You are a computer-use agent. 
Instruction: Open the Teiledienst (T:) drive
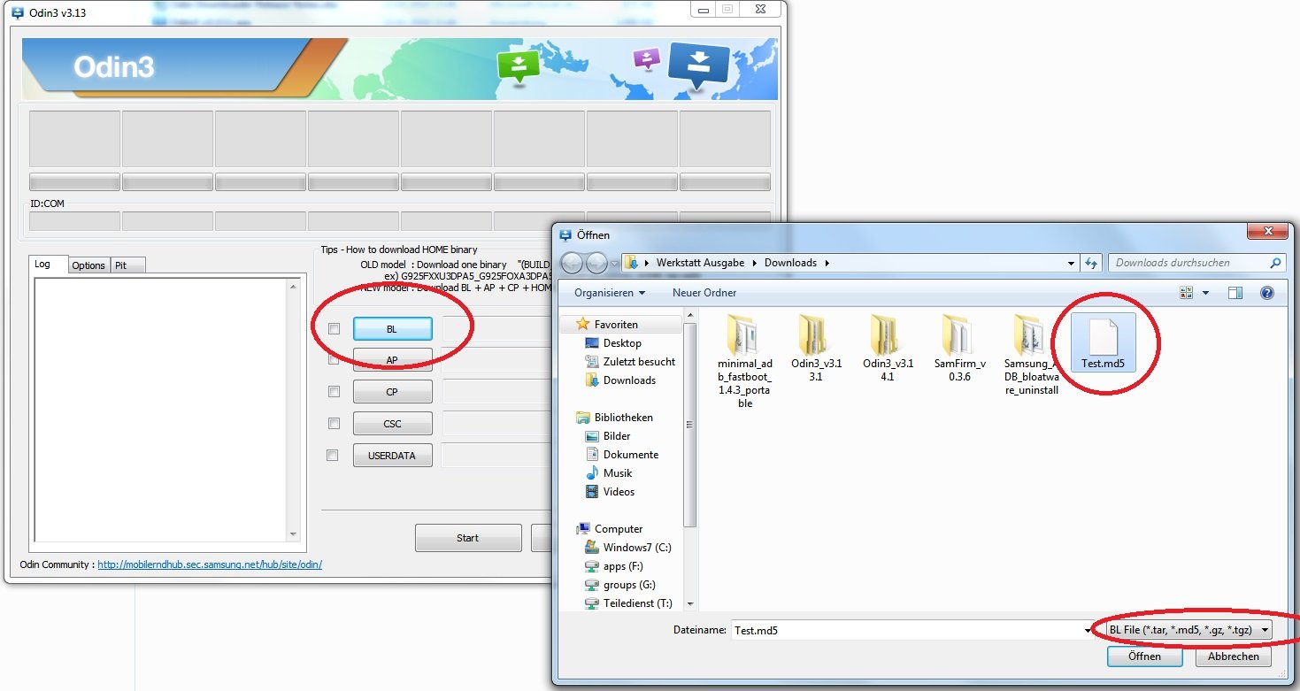coord(637,603)
